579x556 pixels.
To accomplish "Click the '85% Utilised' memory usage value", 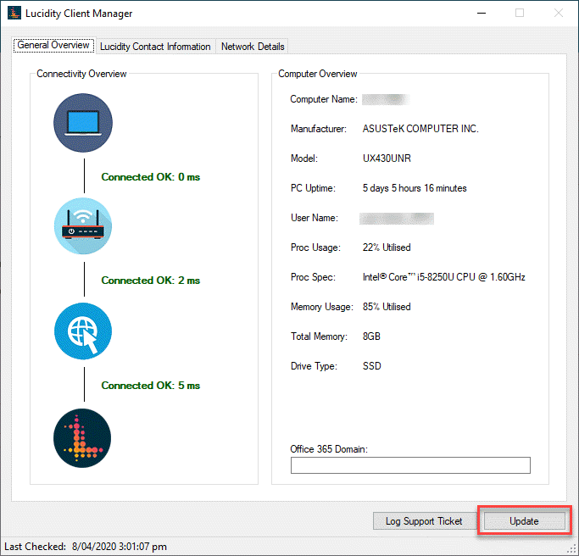I will 387,307.
